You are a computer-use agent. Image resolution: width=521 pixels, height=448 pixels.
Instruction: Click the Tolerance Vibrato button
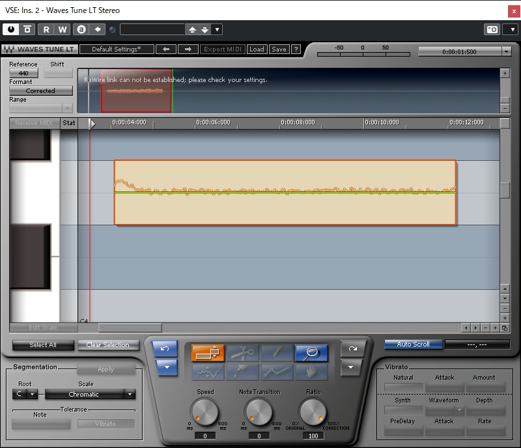[x=106, y=424]
